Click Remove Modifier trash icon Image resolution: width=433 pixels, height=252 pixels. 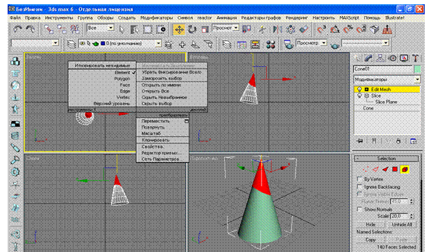pyautogui.click(x=398, y=141)
